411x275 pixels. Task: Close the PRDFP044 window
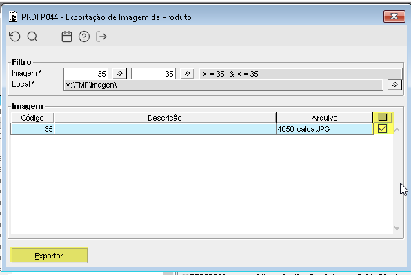(x=394, y=17)
